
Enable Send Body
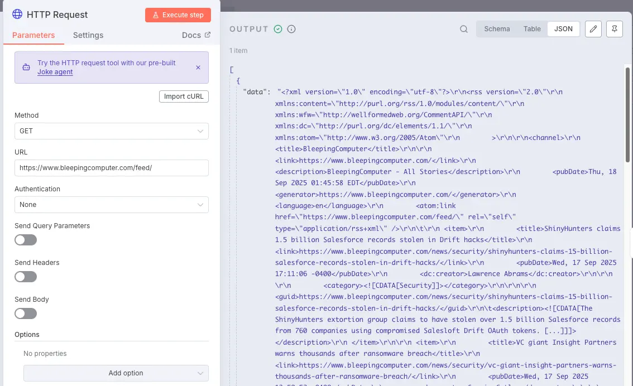tap(26, 313)
